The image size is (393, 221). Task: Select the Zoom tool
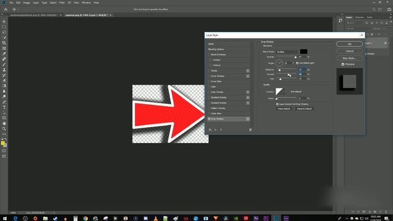pos(4,128)
